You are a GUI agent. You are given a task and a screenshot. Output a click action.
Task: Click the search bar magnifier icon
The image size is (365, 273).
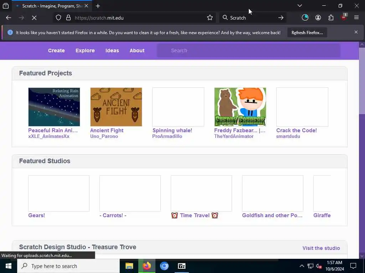click(225, 18)
